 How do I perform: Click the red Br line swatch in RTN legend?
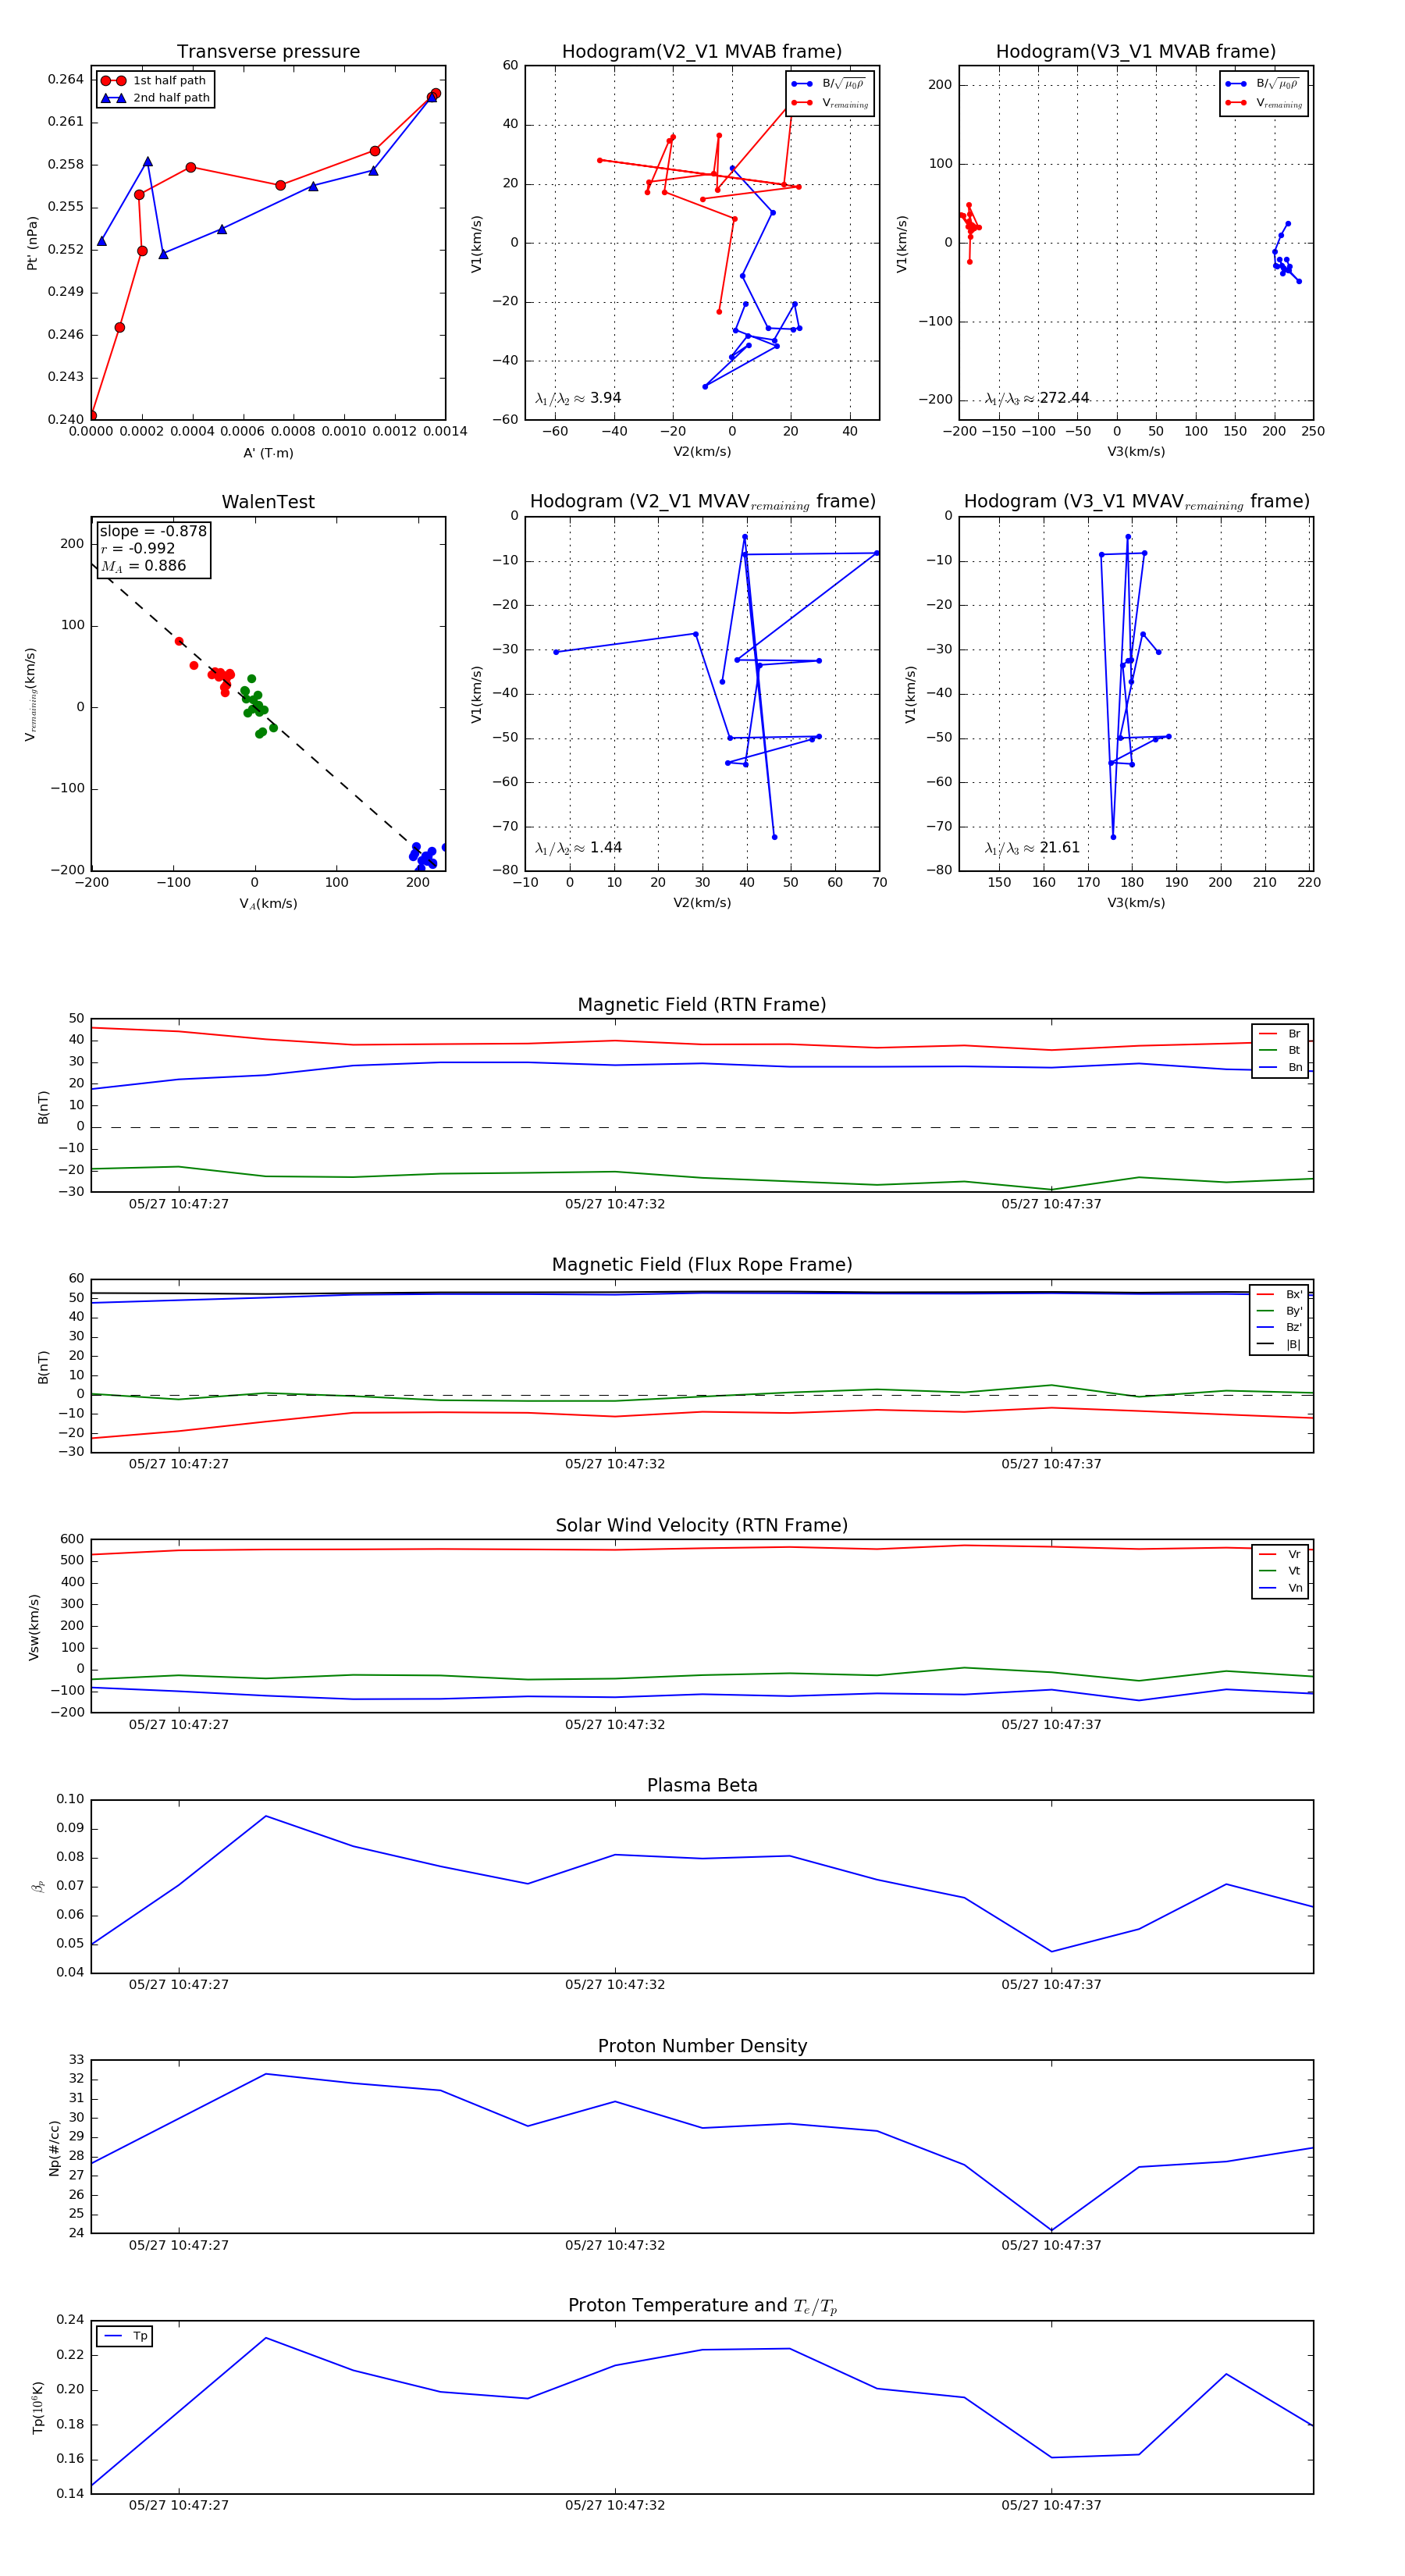tap(1268, 1034)
